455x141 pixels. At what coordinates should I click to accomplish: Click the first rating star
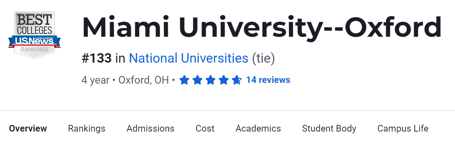[x=184, y=80]
